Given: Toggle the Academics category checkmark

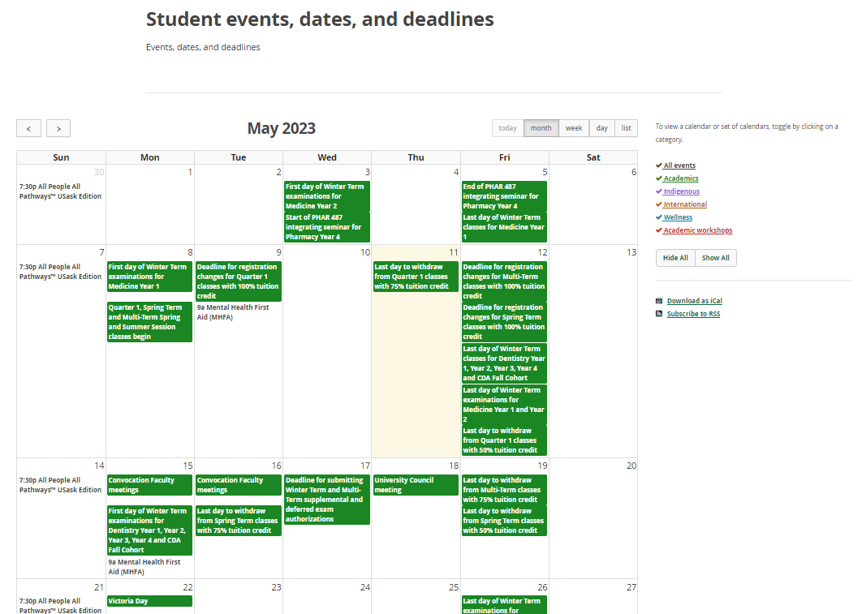Looking at the screenshot, I should tap(659, 178).
